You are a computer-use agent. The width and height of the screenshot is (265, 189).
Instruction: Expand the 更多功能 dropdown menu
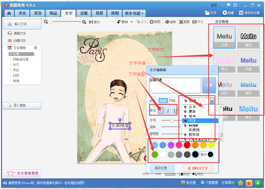pyautogui.click(x=134, y=13)
